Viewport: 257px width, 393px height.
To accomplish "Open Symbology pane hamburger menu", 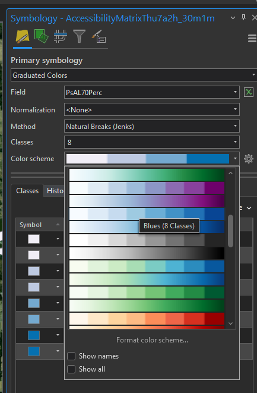I will 252,38.
